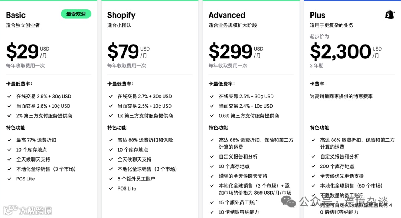Screen dimensions: 401x218
Task: Click the $29 USD monthly price
Action: [x=27, y=51]
